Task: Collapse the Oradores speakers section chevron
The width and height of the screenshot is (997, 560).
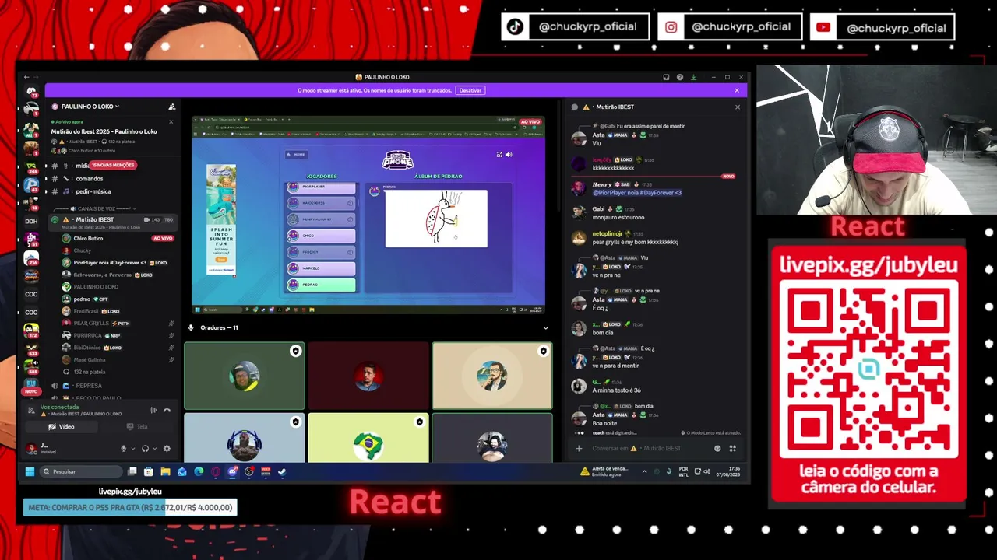Action: [545, 328]
